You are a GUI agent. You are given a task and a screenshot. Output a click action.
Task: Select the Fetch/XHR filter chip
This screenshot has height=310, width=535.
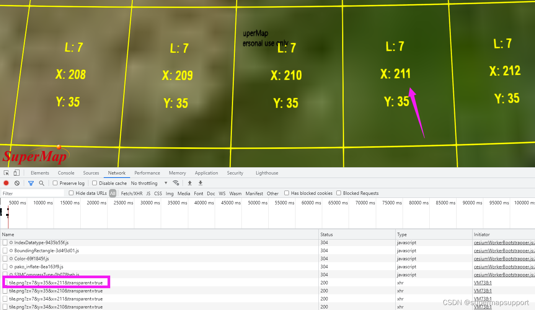coord(132,193)
